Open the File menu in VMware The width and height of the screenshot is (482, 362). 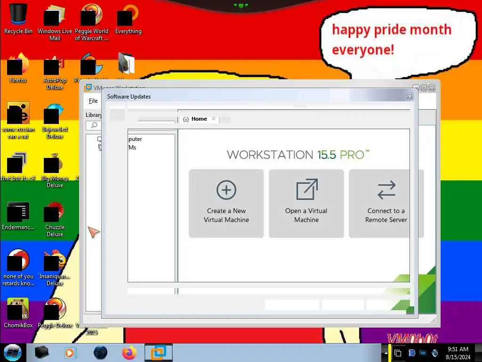click(x=93, y=101)
